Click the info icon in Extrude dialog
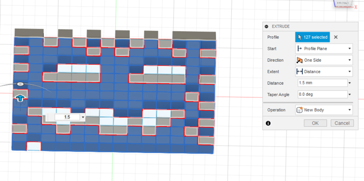The height and width of the screenshot is (181, 364). click(268, 123)
